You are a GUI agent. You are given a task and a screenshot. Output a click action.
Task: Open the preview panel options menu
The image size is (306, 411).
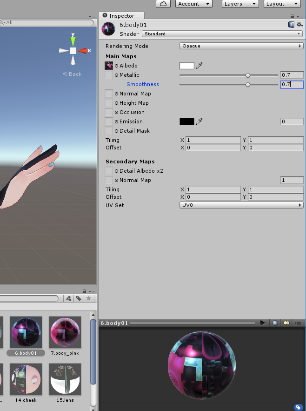click(x=298, y=323)
